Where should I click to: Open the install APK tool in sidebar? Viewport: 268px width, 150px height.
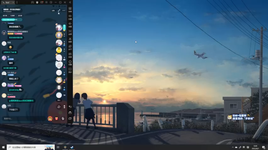tap(70, 55)
